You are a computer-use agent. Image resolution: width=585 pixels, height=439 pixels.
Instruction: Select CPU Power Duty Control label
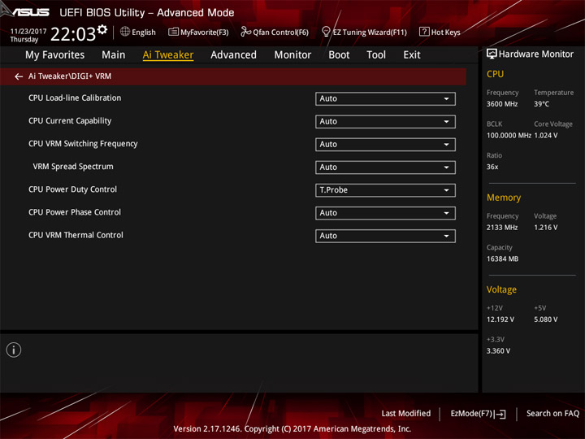(x=72, y=189)
